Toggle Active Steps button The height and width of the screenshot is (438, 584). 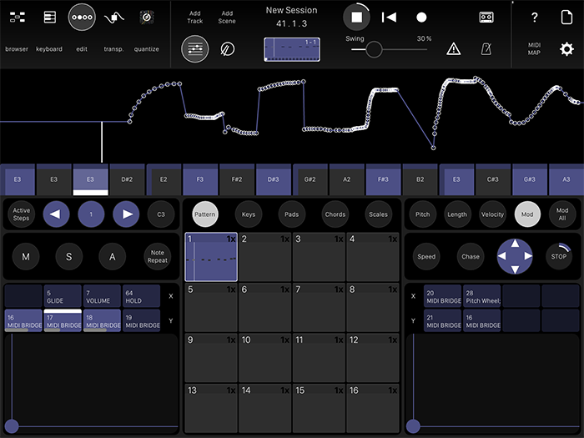21,214
